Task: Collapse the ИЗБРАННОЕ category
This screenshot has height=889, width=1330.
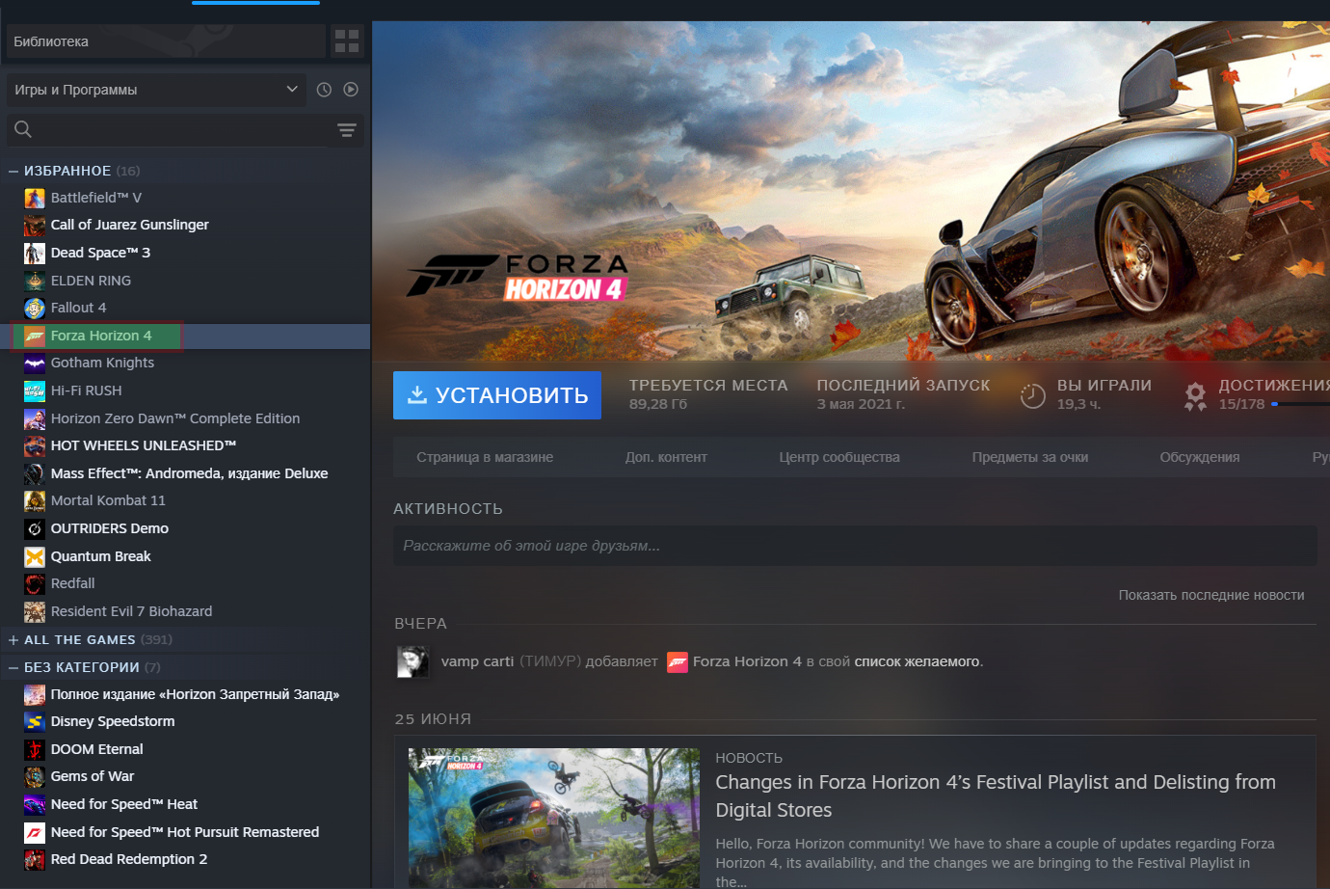Action: coord(13,171)
